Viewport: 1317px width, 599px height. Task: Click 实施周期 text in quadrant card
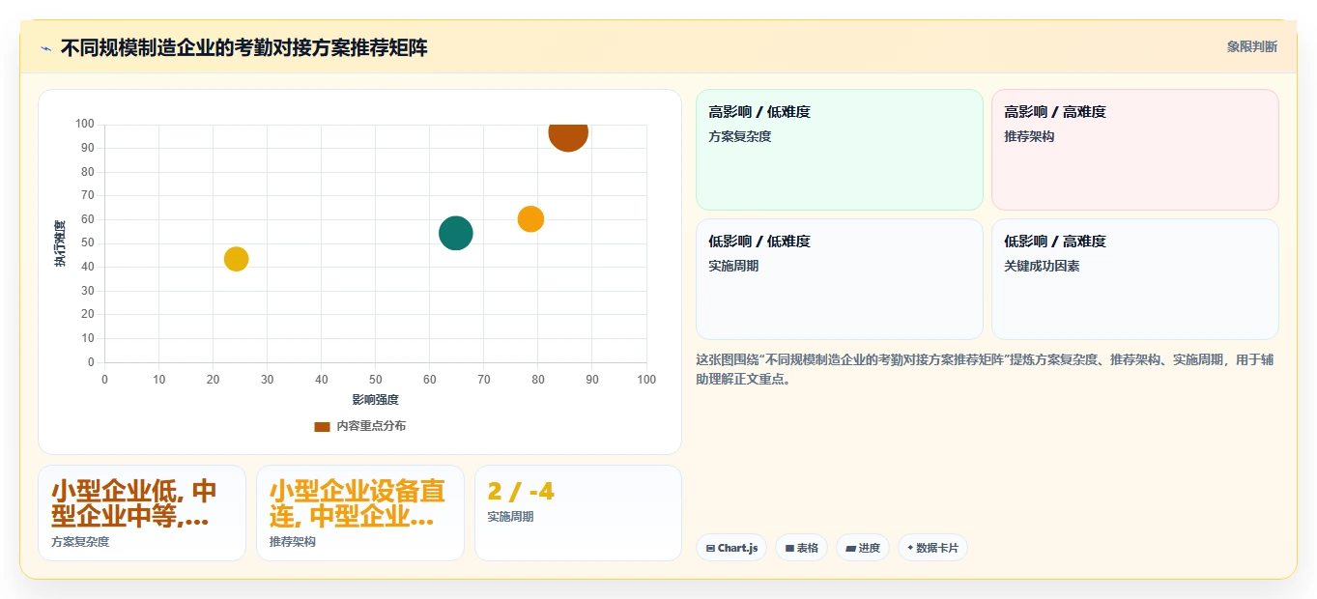click(x=733, y=266)
